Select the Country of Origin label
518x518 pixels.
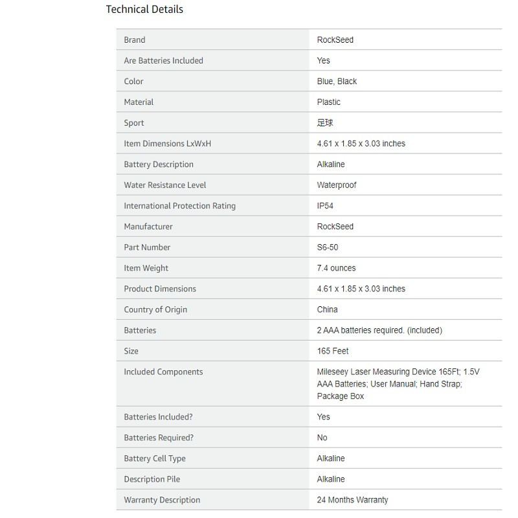coord(155,310)
